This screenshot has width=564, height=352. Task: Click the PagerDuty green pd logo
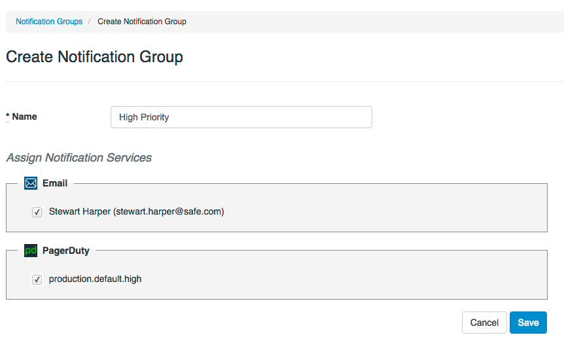(31, 251)
